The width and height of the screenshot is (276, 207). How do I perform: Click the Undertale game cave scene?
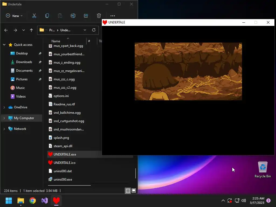(x=188, y=71)
